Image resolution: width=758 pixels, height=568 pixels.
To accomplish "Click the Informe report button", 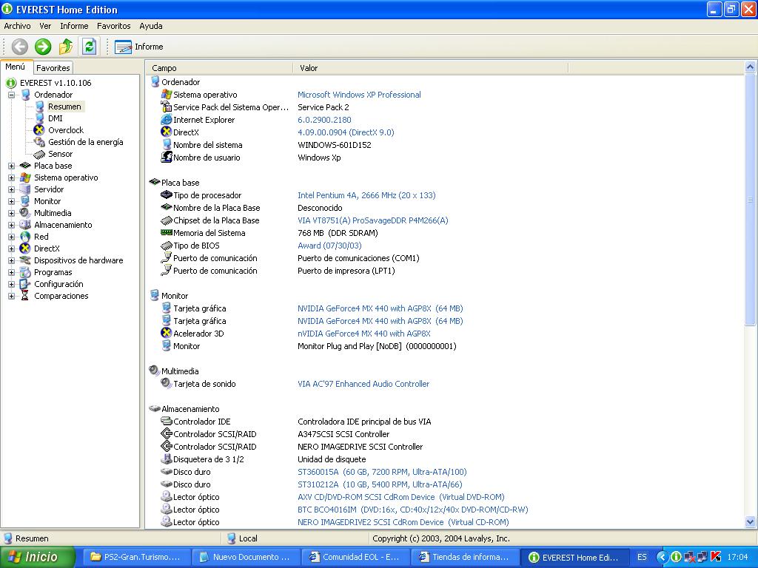I will (x=139, y=47).
